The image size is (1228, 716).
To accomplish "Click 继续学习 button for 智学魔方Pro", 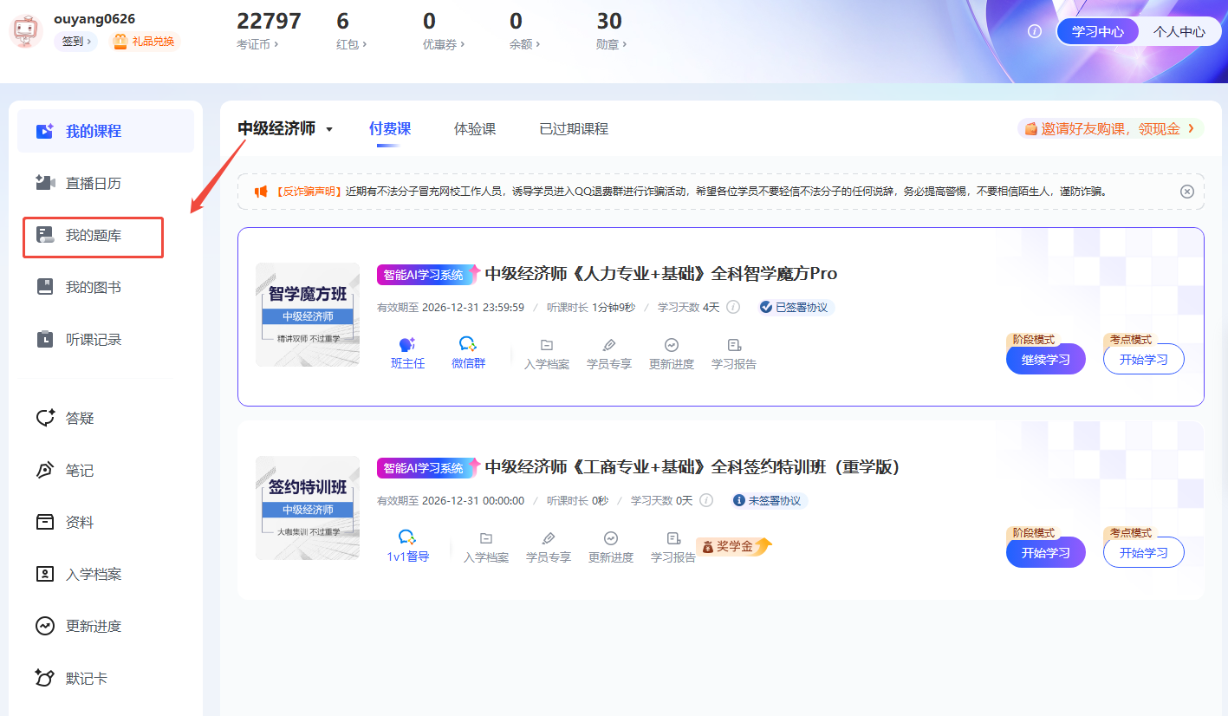I will (x=1045, y=360).
